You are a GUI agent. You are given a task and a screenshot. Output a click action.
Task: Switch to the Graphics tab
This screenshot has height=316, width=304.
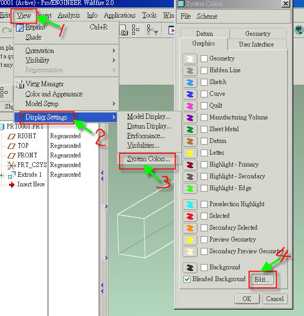tap(203, 43)
